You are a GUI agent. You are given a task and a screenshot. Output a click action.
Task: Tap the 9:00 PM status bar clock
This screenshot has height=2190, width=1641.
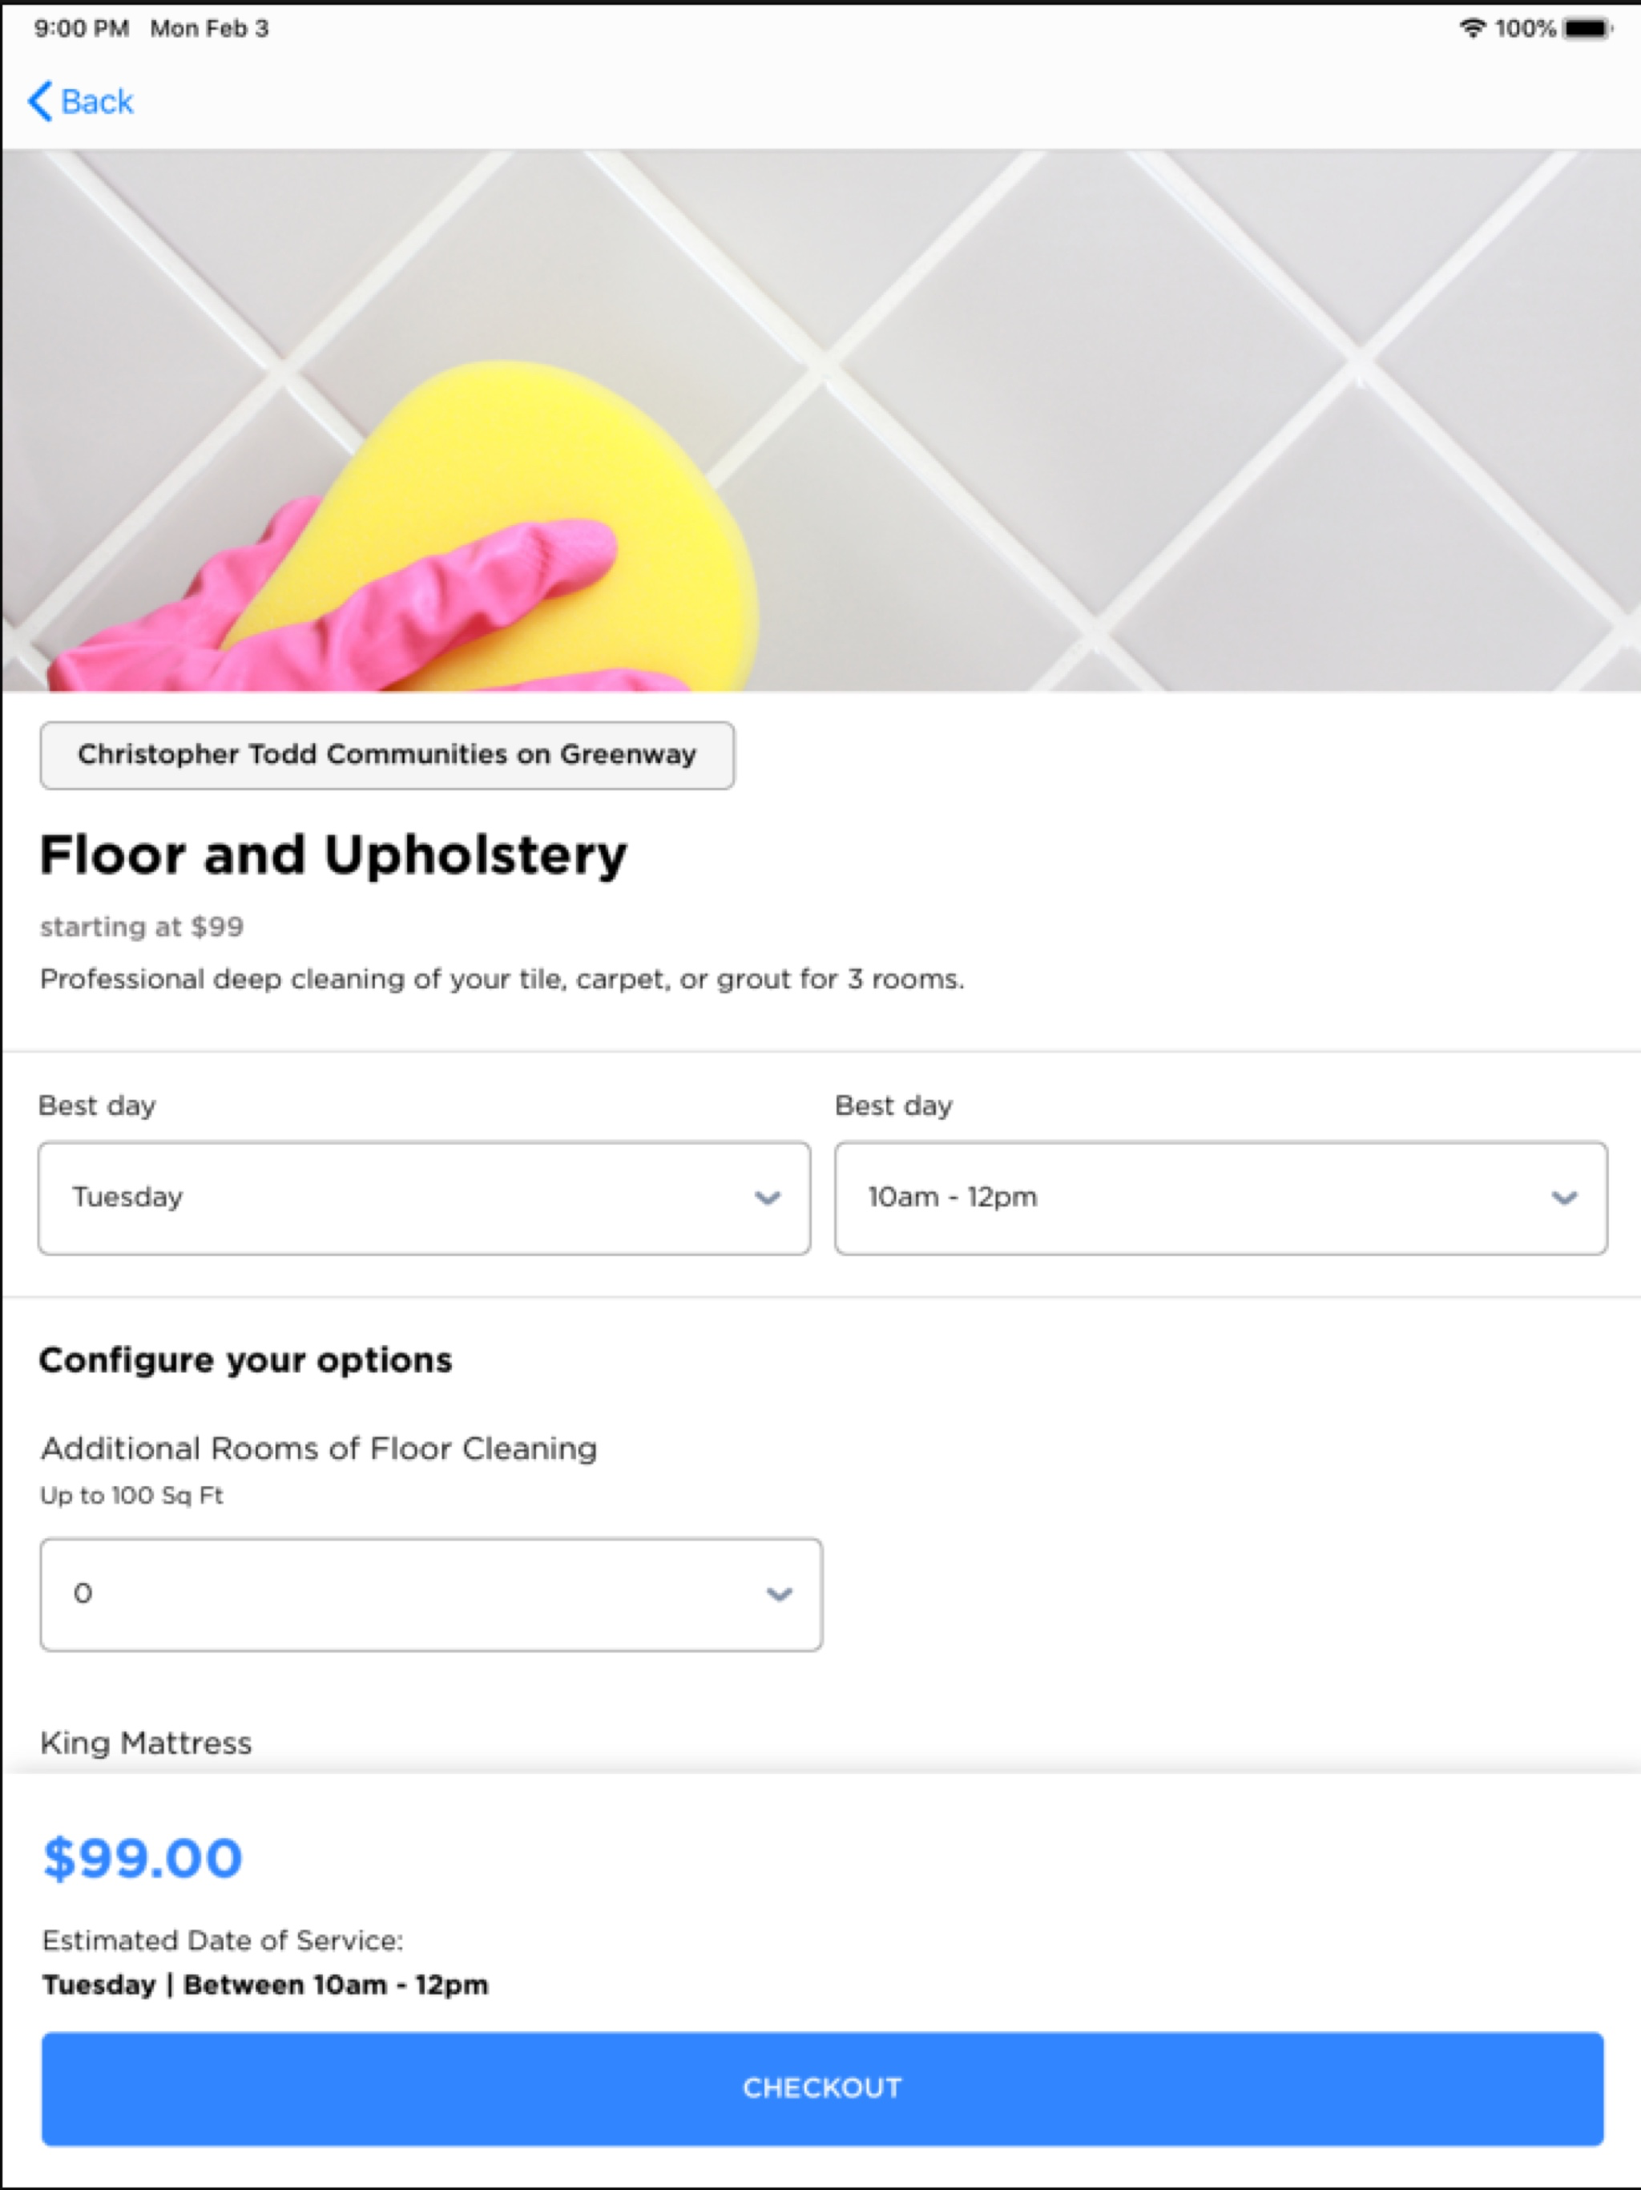tap(83, 28)
